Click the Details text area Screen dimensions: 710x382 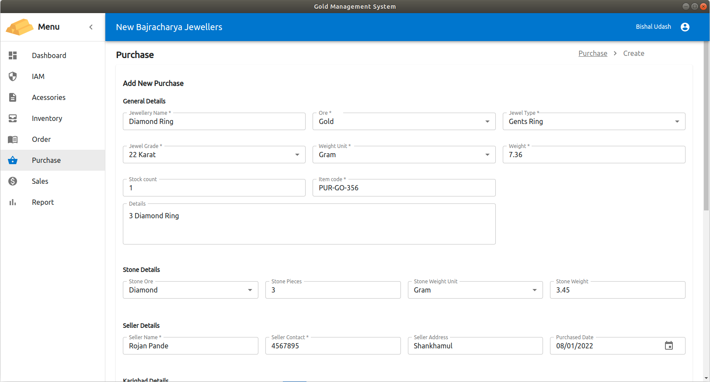(309, 224)
